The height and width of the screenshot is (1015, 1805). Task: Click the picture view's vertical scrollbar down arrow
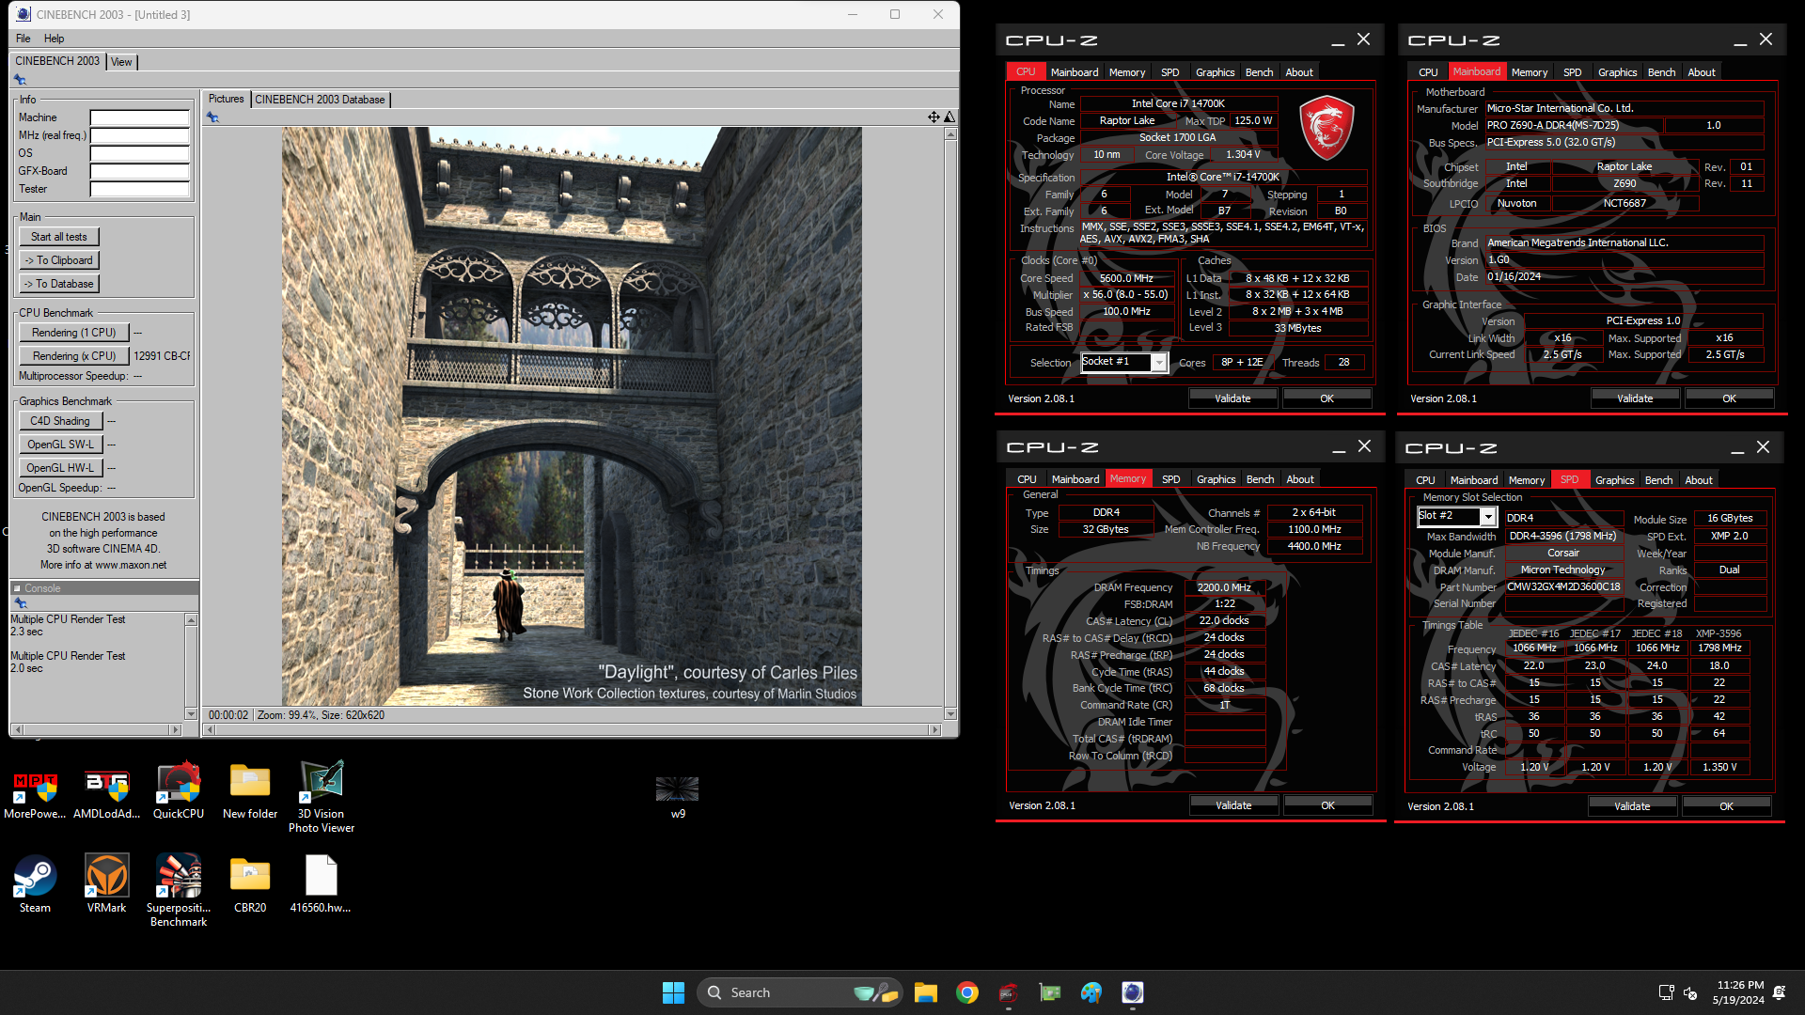[950, 714]
